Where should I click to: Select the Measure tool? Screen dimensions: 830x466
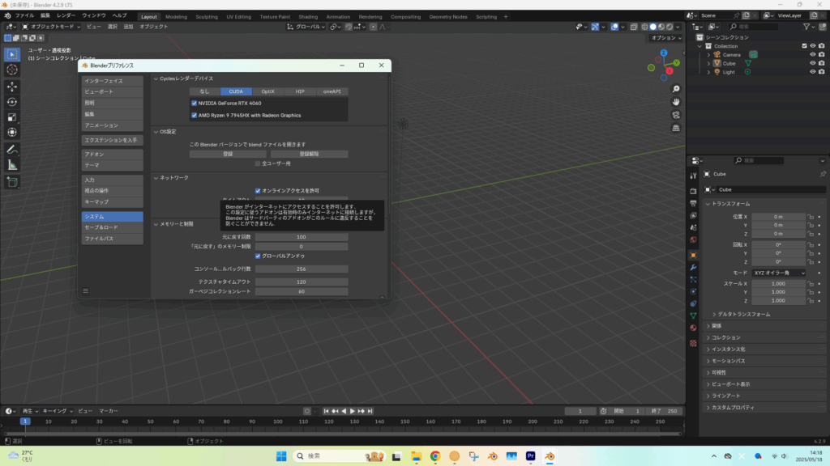[x=12, y=165]
